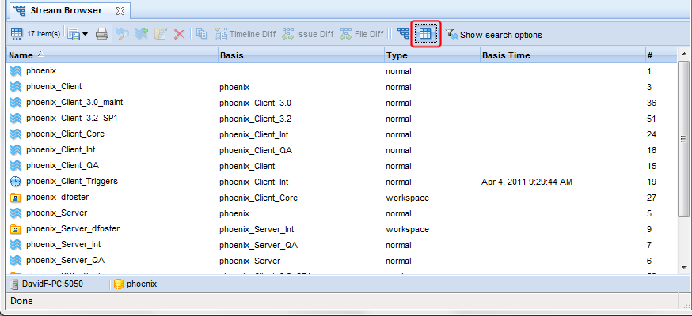692x316 pixels.
Task: Switch to tree/graph stream view
Action: [404, 34]
